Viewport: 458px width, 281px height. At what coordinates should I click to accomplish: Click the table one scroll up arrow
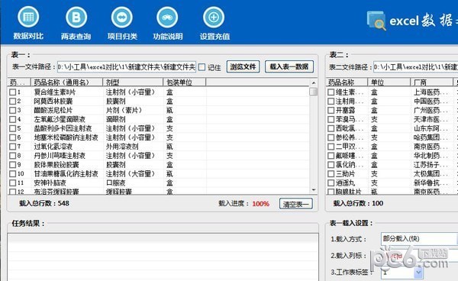point(314,83)
